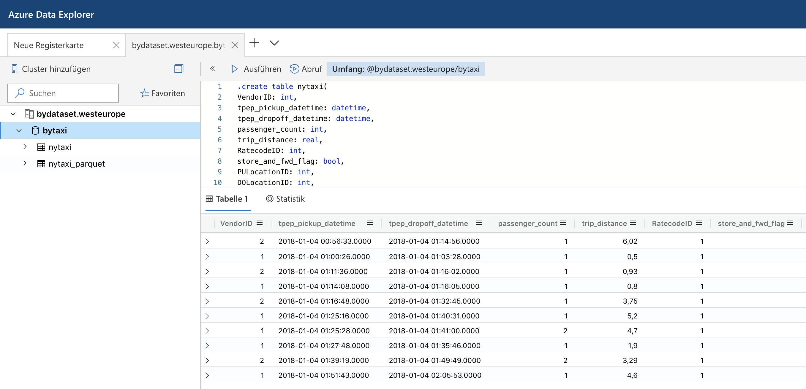
Task: Hide the side panel with double-chevron
Action: point(212,69)
